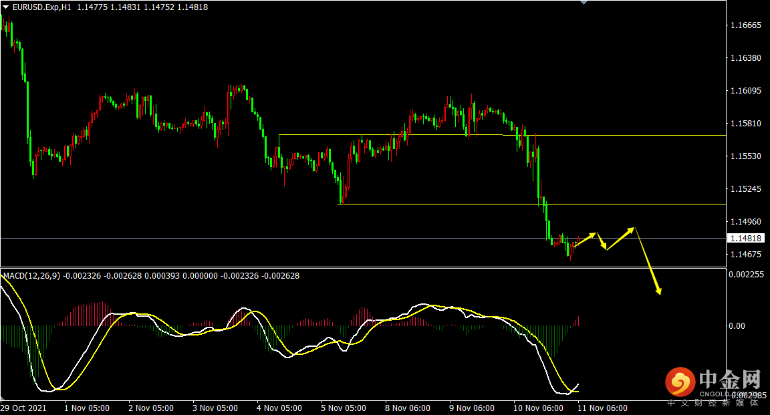Click price scale value 1.14960
Screen dimensions: 770x415
pos(746,222)
